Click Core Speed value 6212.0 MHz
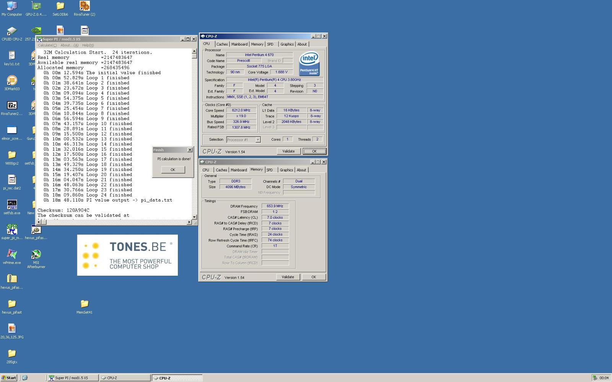Screen dimensions: 612x382 click(x=241, y=110)
